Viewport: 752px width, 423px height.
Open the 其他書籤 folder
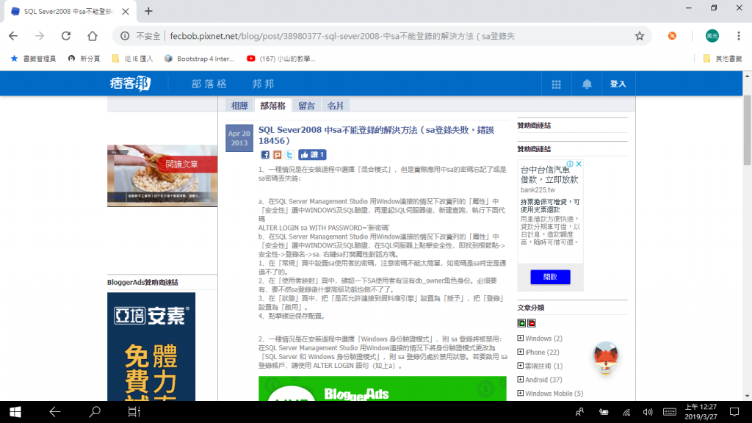coord(723,59)
